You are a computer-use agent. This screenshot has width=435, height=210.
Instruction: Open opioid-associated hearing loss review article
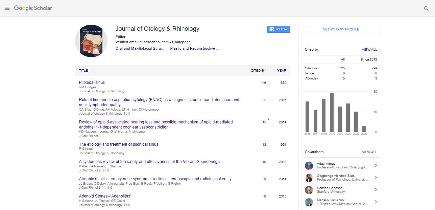point(156,124)
